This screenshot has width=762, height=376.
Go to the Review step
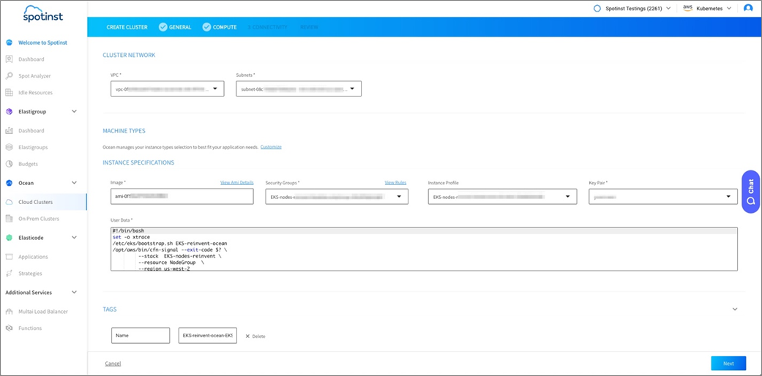(x=309, y=27)
